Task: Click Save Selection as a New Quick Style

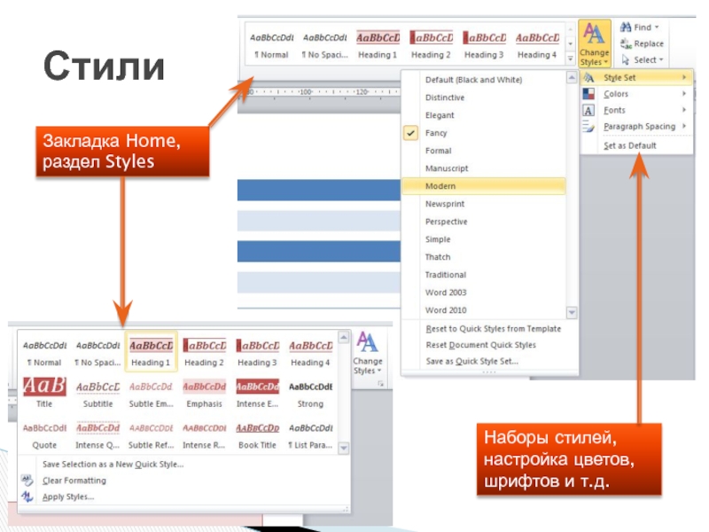Action: pyautogui.click(x=113, y=464)
